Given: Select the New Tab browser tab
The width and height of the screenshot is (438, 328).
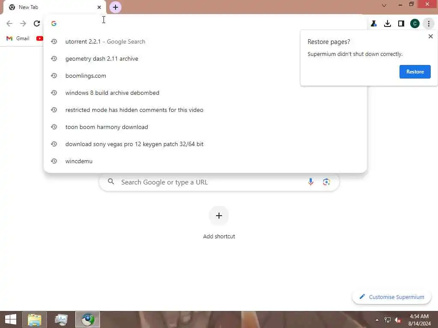Looking at the screenshot, I should click(54, 7).
